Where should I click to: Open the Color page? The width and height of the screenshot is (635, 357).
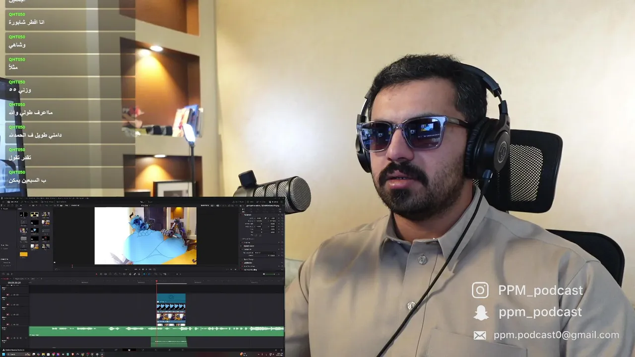click(x=156, y=350)
